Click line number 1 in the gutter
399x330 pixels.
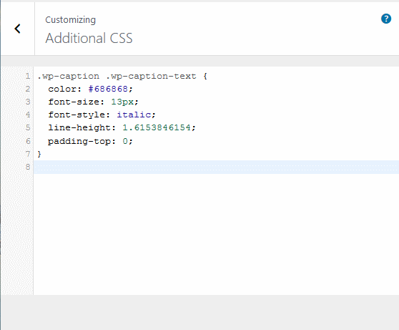point(28,76)
